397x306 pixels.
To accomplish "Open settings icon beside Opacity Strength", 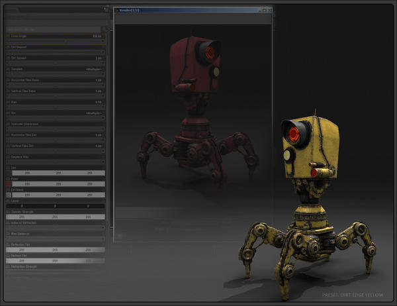I will click(x=8, y=212).
